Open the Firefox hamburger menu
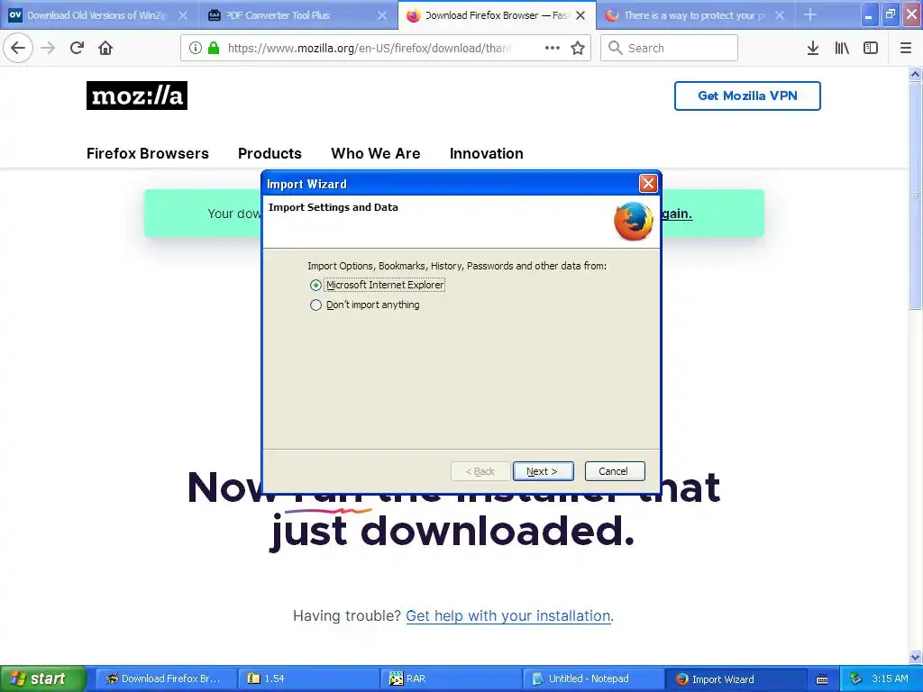Viewport: 923px width, 692px height. click(905, 48)
